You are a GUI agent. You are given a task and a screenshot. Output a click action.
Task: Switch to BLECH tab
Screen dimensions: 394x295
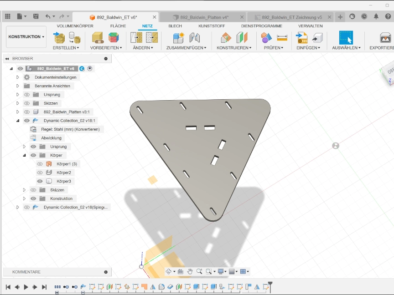click(x=175, y=26)
